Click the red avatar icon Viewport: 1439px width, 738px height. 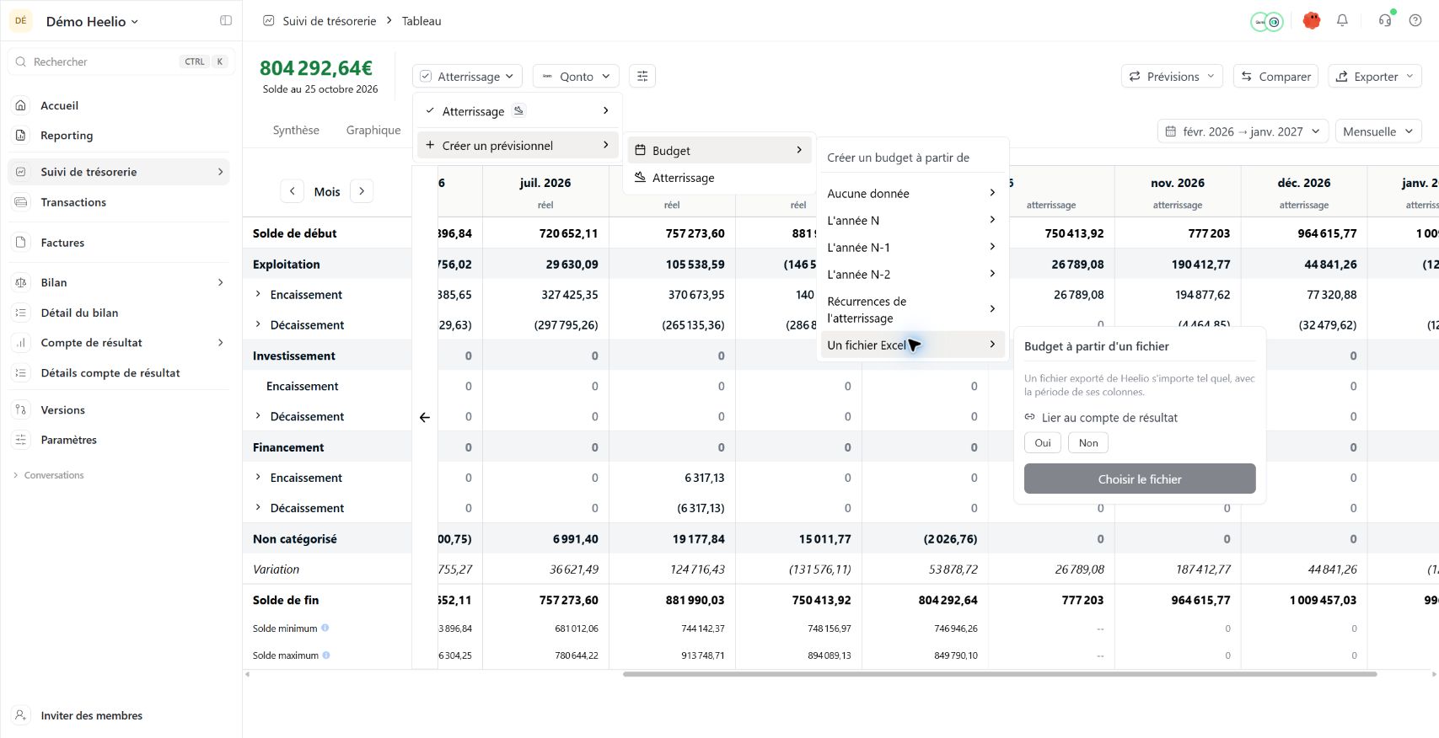[1311, 21]
